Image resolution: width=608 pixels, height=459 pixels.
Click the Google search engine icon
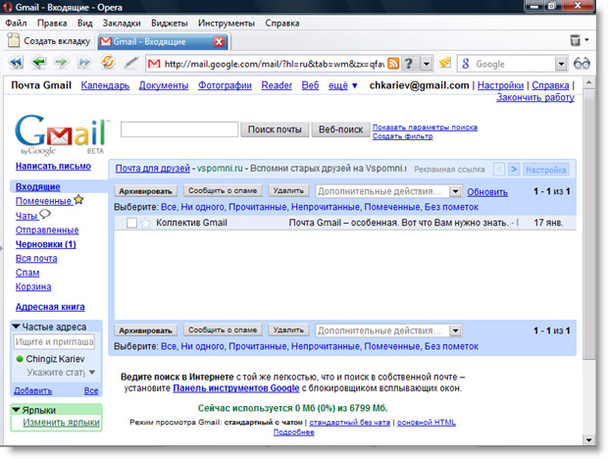coord(466,64)
